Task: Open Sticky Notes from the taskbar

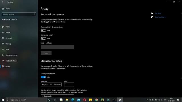Action: click(x=90, y=100)
